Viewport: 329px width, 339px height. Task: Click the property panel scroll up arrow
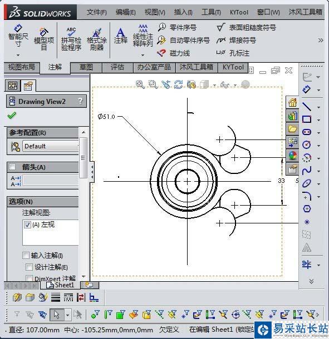point(84,132)
